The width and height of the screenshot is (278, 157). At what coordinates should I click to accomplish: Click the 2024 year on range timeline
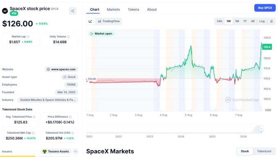point(181,137)
